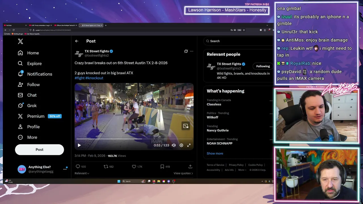363x204 pixels.
Task: Open the NOAH SCHNAPP trending topic
Action: (220, 143)
